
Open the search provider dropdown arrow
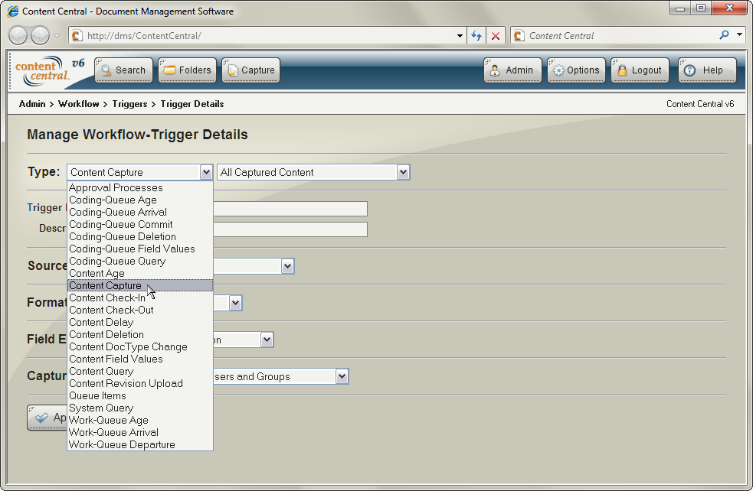click(x=739, y=35)
